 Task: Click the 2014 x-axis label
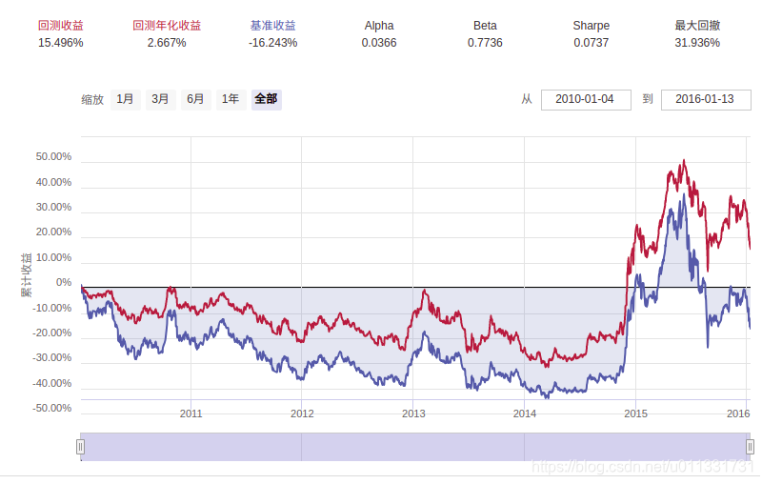pyautogui.click(x=525, y=413)
